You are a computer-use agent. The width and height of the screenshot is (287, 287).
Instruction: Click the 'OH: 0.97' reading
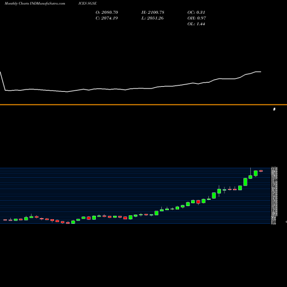[x=197, y=18]
